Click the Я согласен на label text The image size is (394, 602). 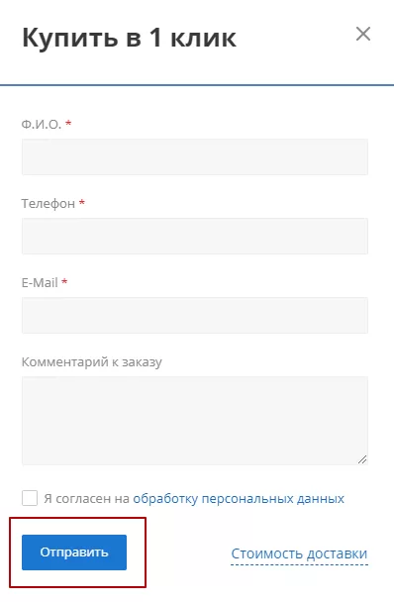pyautogui.click(x=86, y=499)
